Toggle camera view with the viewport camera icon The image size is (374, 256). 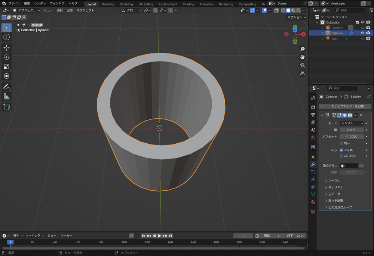[302, 65]
